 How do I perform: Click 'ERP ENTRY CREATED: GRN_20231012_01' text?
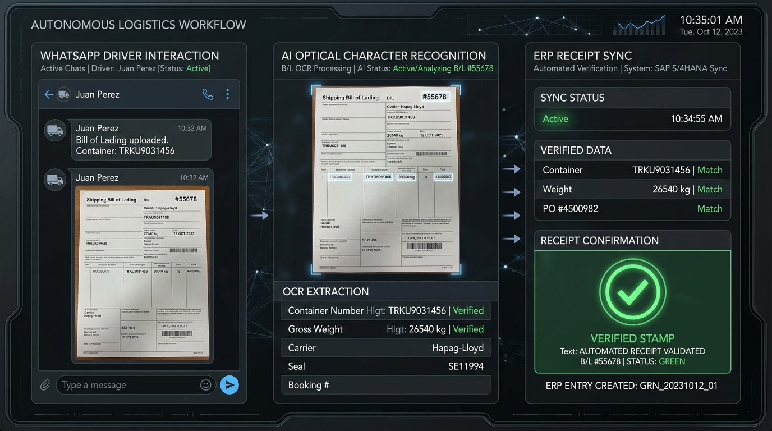click(x=632, y=386)
